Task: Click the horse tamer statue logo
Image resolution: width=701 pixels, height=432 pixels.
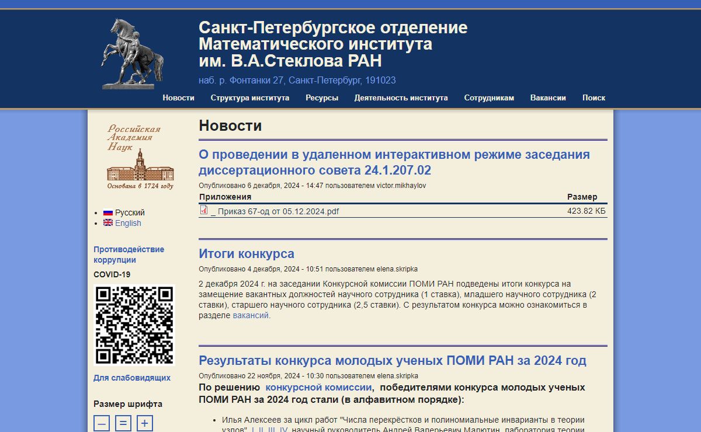Action: point(133,54)
